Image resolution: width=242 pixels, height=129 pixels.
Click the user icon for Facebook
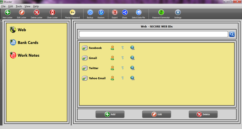pyautogui.click(x=112, y=48)
